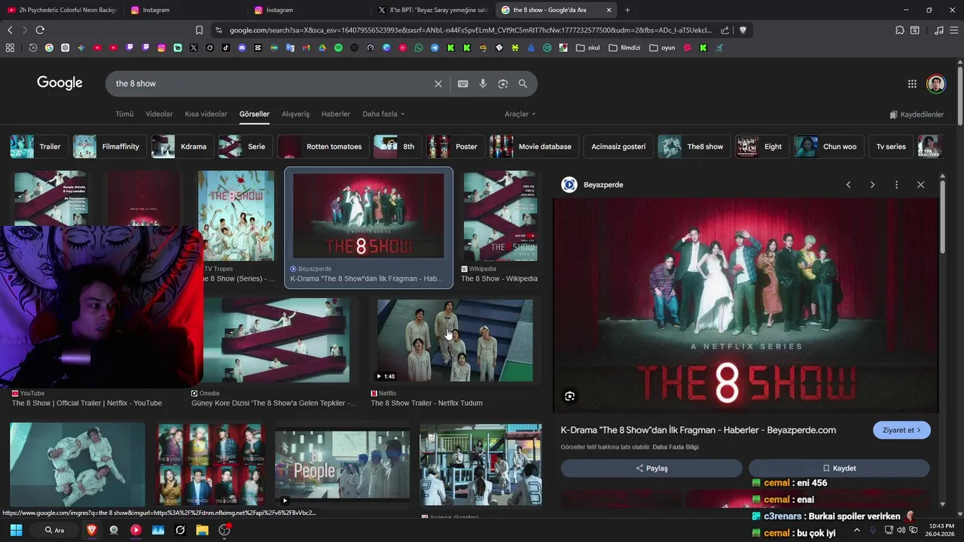The height and width of the screenshot is (542, 964).
Task: Open the oyun bookmarks folder
Action: (x=662, y=47)
